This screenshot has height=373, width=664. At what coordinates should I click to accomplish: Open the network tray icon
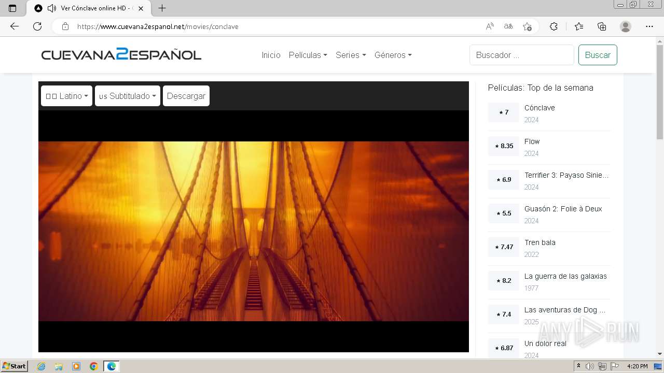tap(602, 366)
